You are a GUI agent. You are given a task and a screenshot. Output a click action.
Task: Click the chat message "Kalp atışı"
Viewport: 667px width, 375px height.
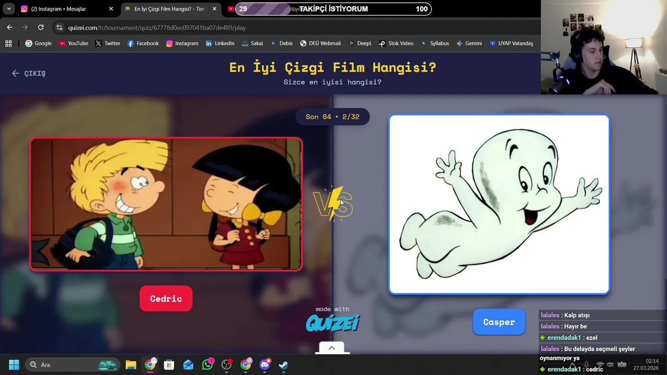(577, 315)
